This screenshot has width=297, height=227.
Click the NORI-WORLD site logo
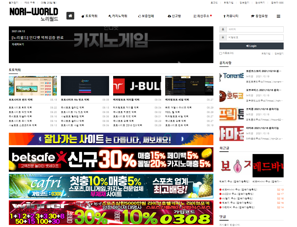[x=34, y=14]
